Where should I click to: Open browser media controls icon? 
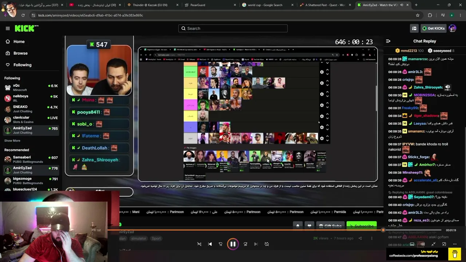tap(443, 15)
